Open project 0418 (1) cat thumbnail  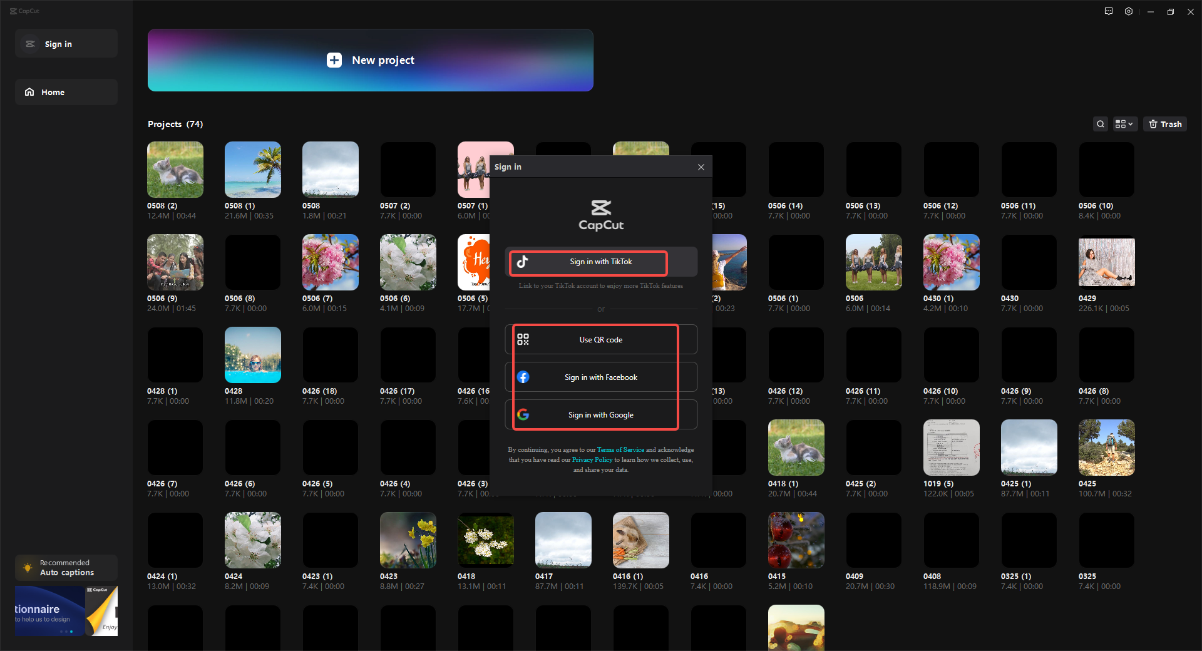(796, 448)
